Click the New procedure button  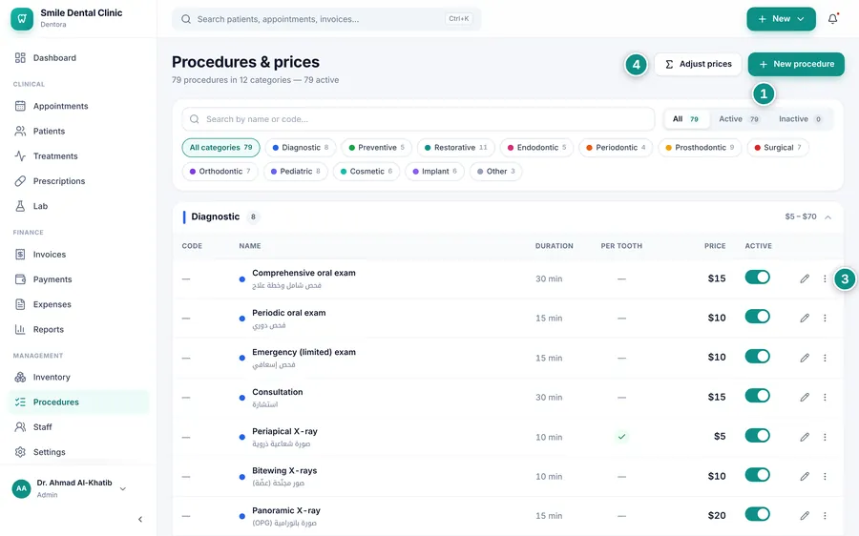click(796, 64)
